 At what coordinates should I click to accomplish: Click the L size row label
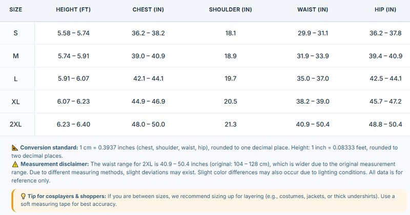coord(16,79)
